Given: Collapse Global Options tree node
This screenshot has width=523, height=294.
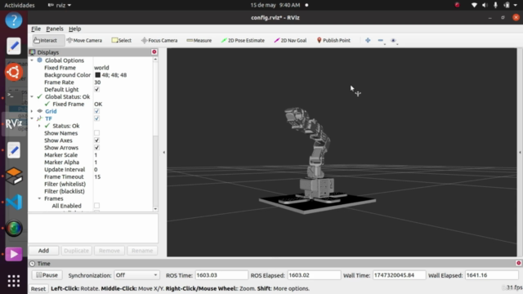Looking at the screenshot, I should (x=32, y=60).
